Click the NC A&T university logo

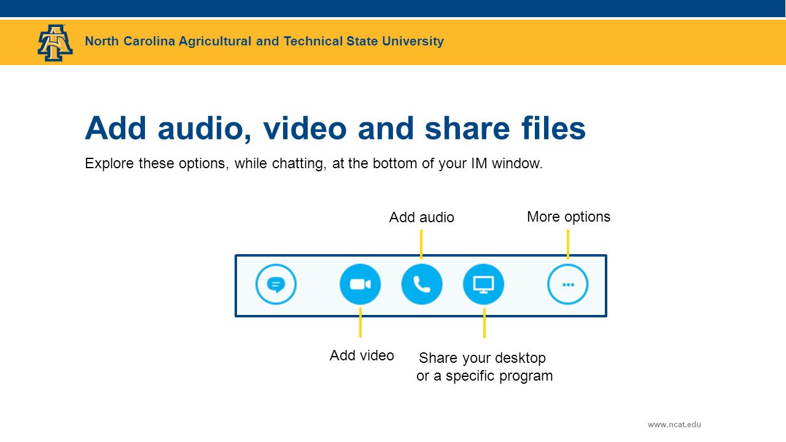pos(55,42)
